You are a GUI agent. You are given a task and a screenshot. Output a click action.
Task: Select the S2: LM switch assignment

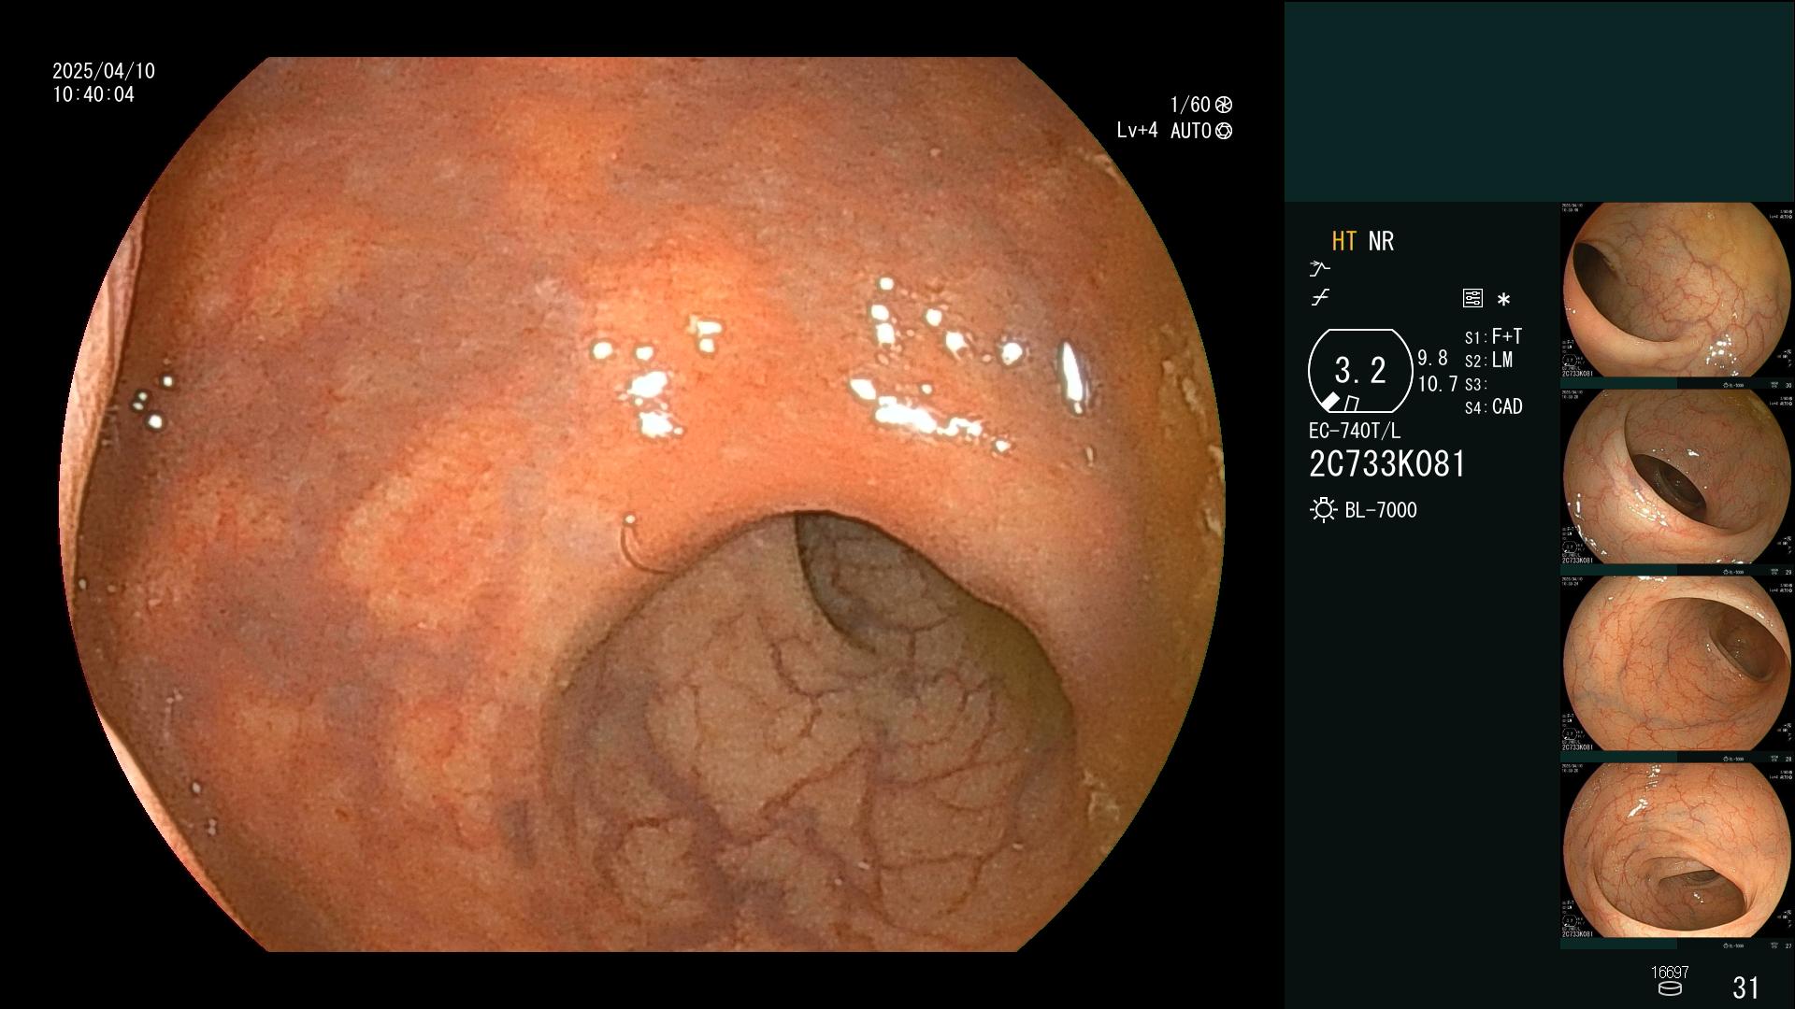tap(1488, 361)
